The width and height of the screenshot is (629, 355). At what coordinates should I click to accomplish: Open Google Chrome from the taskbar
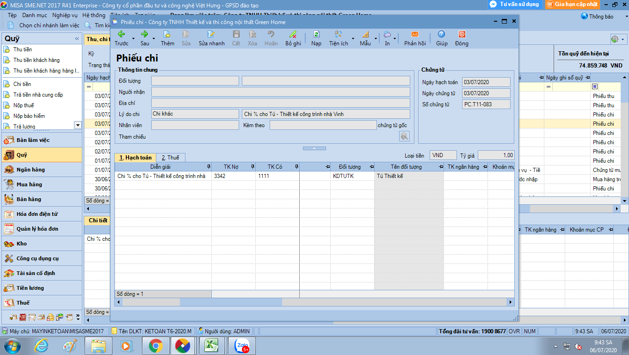155,346
